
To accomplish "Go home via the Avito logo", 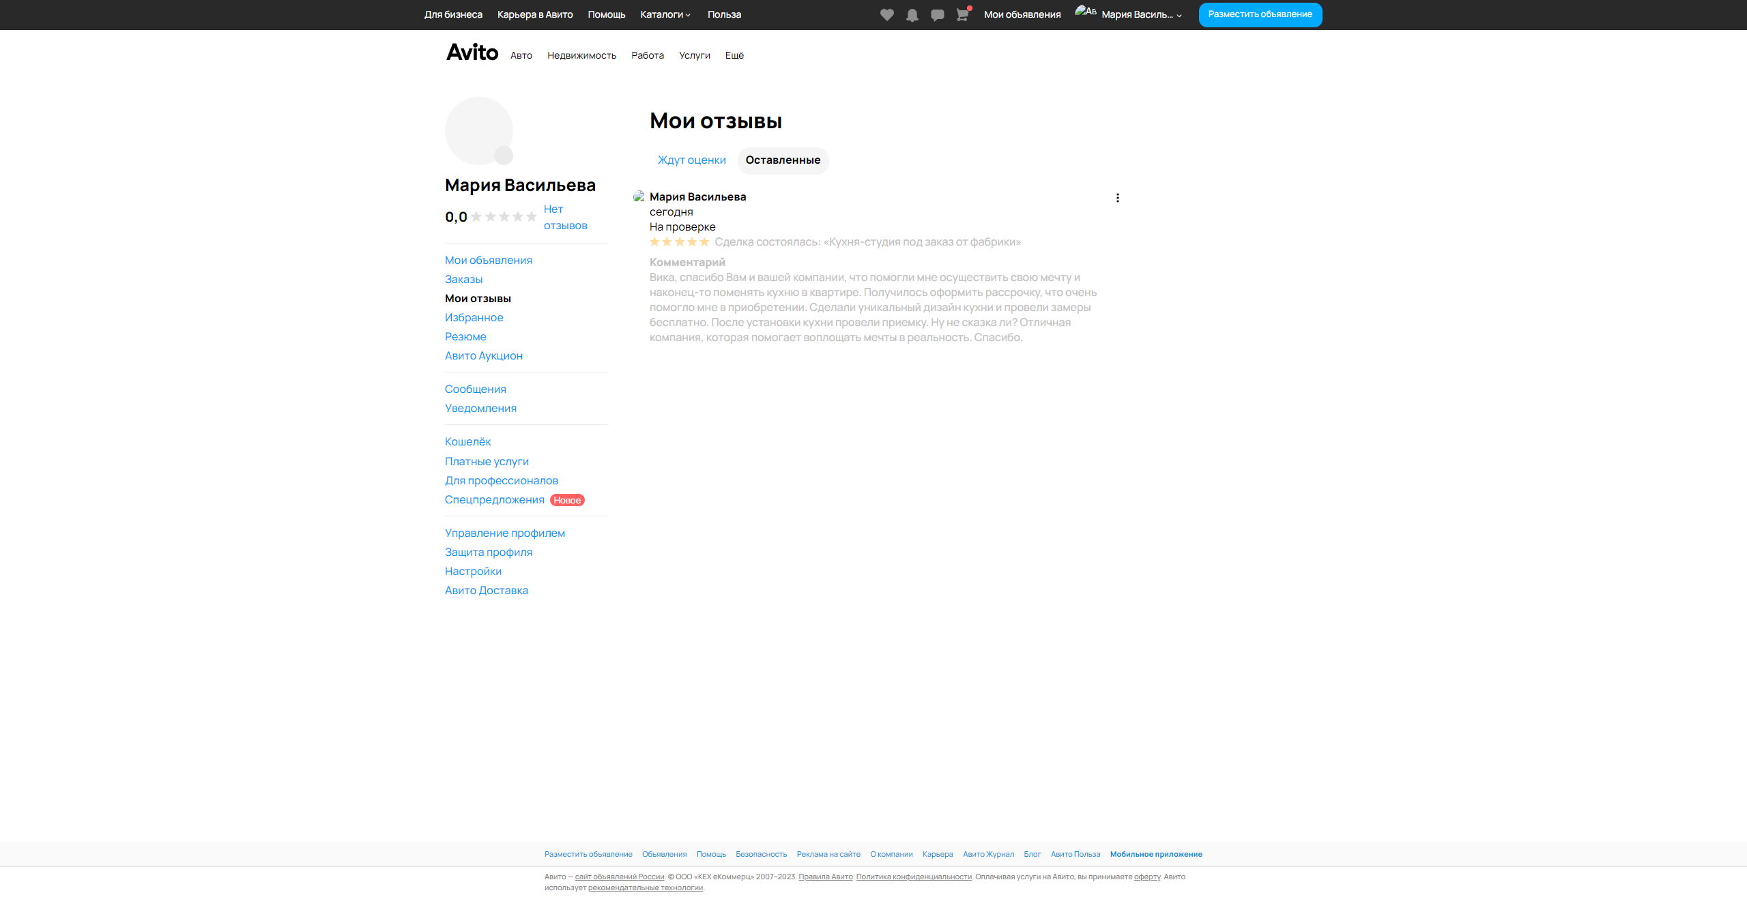I will pos(472,53).
